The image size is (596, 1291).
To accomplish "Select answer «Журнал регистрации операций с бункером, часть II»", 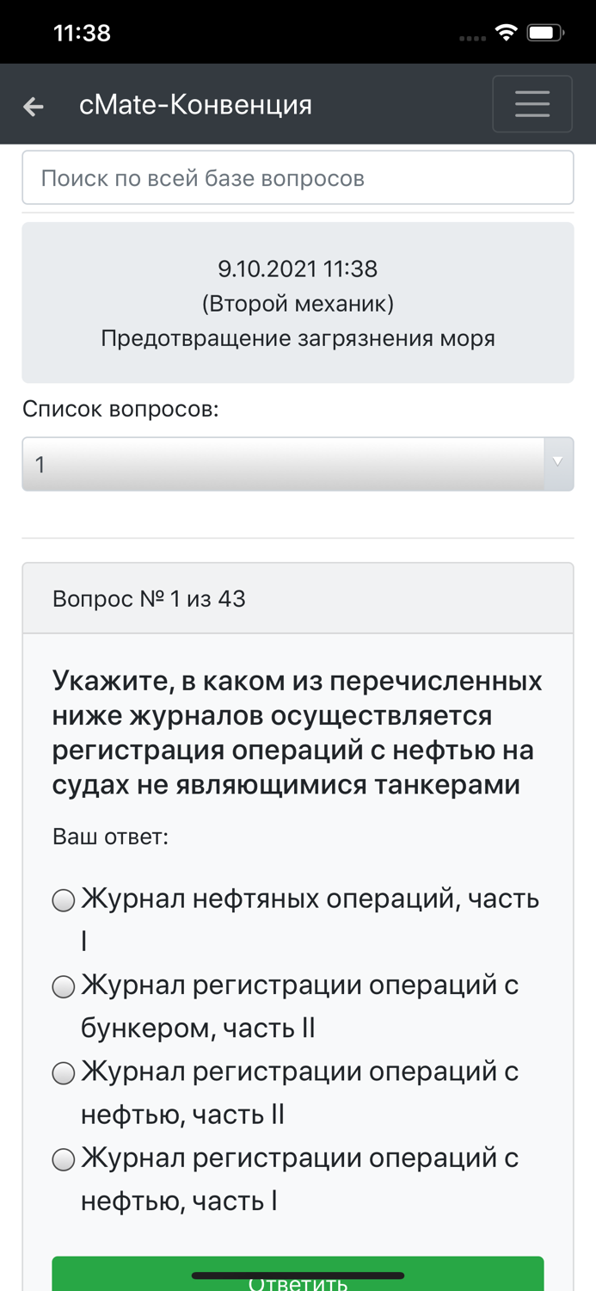I will pyautogui.click(x=63, y=987).
